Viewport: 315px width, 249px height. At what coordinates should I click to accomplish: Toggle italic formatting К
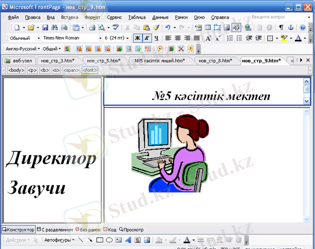point(147,38)
